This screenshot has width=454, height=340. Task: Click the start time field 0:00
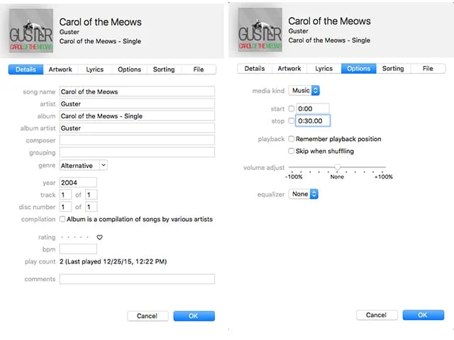click(x=313, y=108)
